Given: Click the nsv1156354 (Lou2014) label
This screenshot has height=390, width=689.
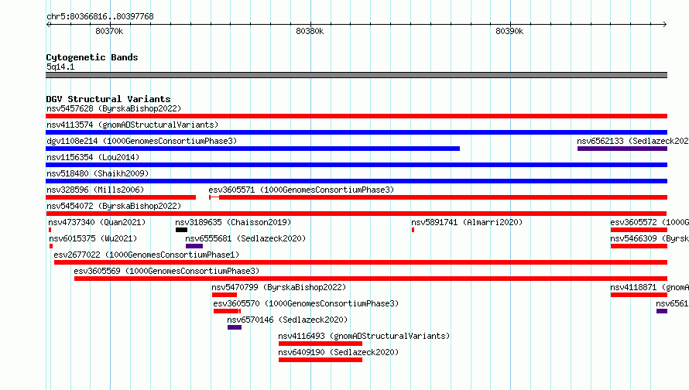Looking at the screenshot, I should click(93, 157).
